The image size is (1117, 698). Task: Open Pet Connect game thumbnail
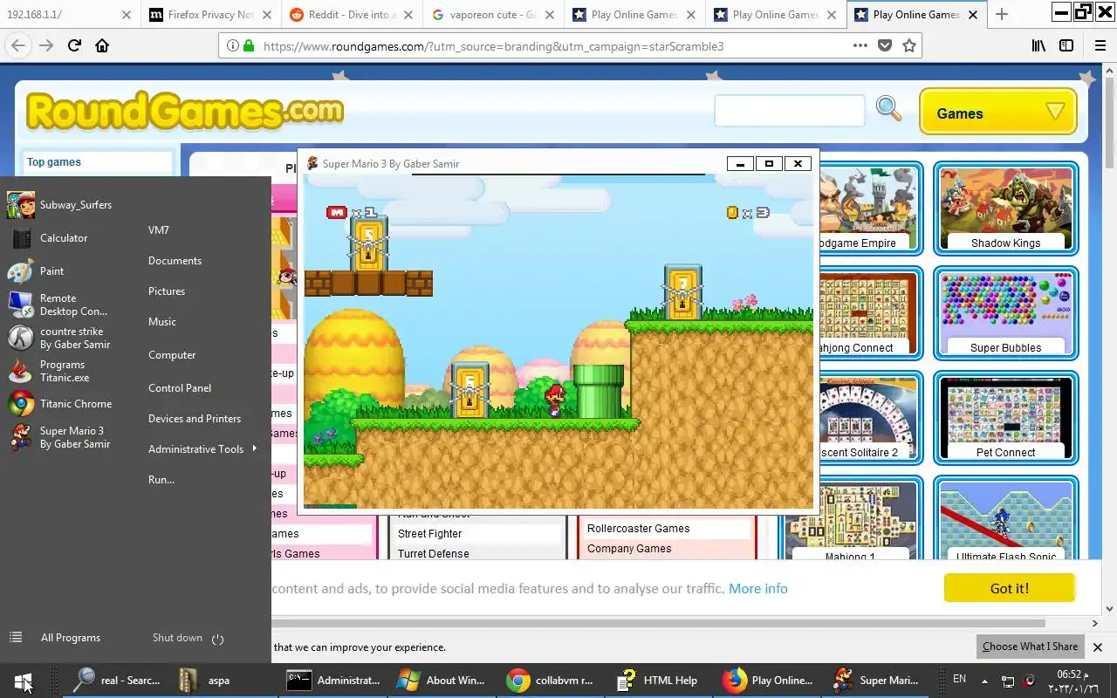pos(1006,418)
